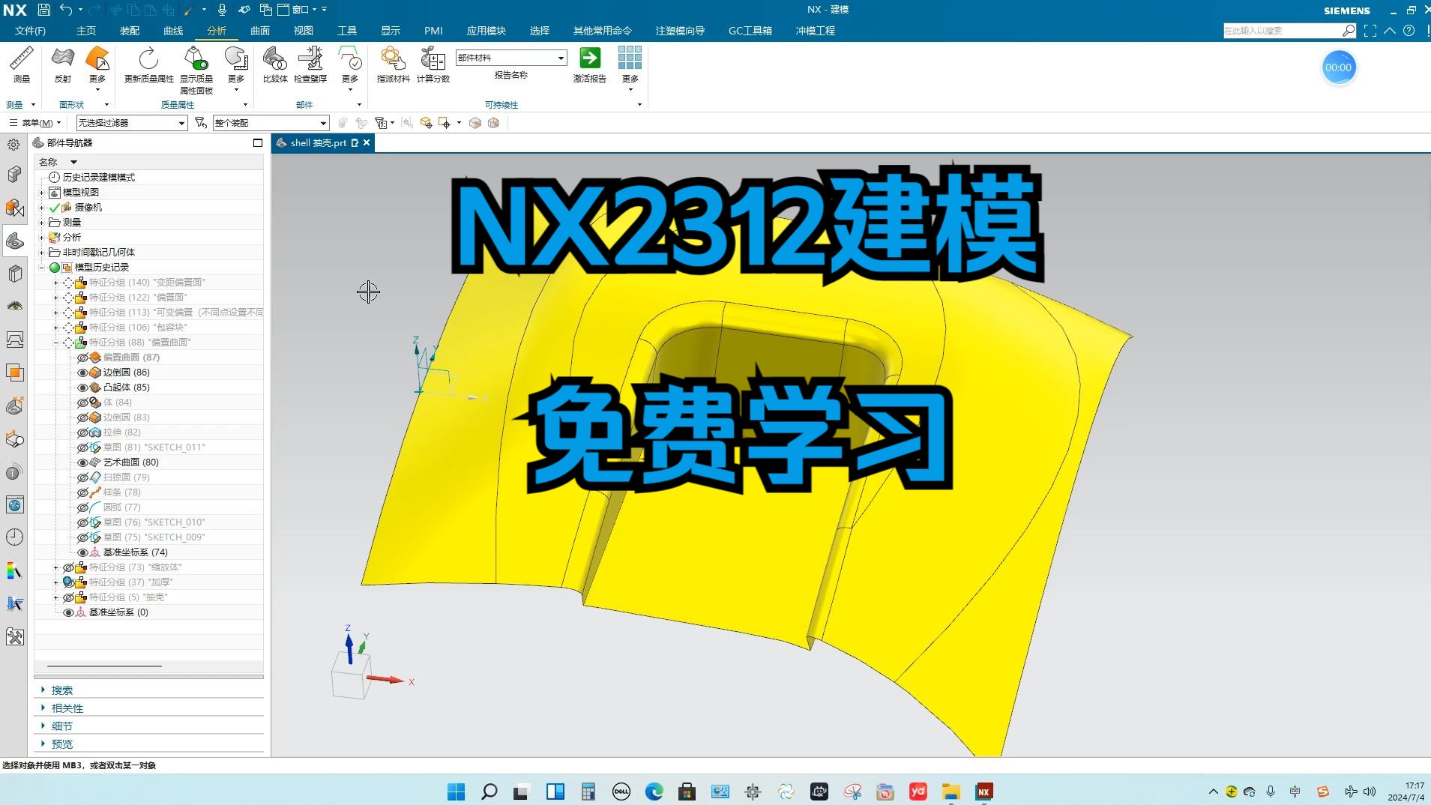
Task: Click the Save icon in title bar
Action: click(43, 10)
